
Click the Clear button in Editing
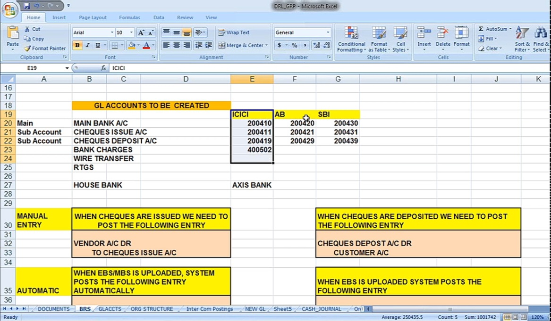tap(490, 49)
